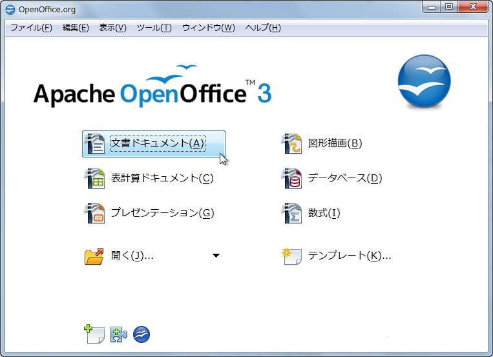Open the ファイル(F) menu
The height and width of the screenshot is (357, 493).
[x=31, y=28]
